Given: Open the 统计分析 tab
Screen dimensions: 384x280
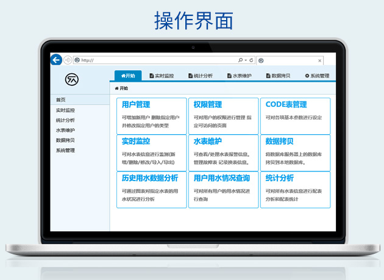Looking at the screenshot, I should click(x=201, y=76).
